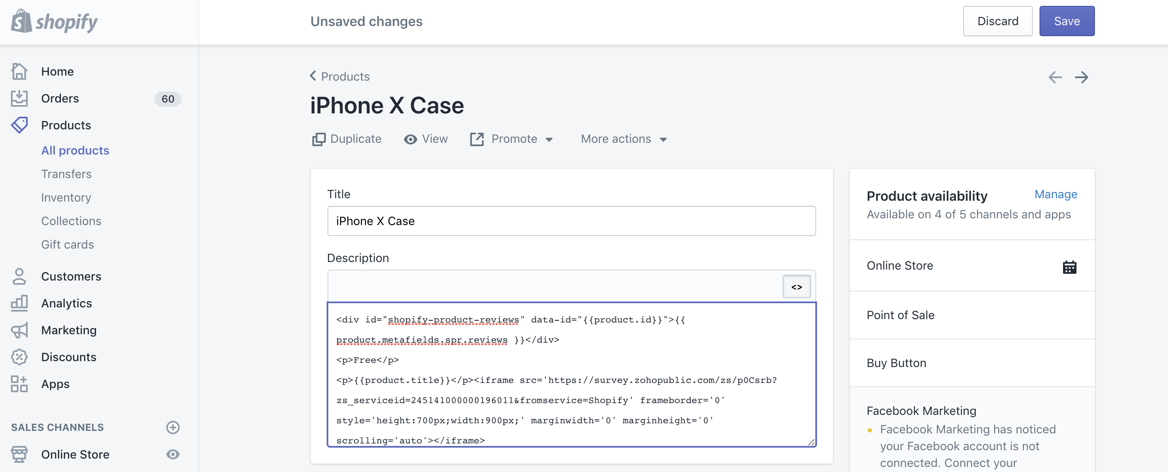Viewport: 1168px width, 472px height.
Task: Open Collections from sidebar menu
Action: click(x=71, y=220)
